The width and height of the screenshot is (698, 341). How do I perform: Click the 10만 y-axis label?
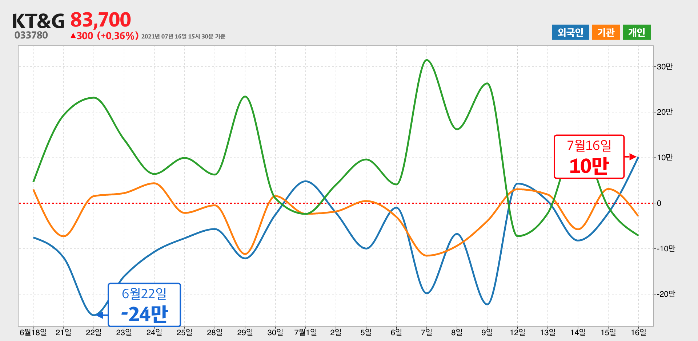(665, 157)
